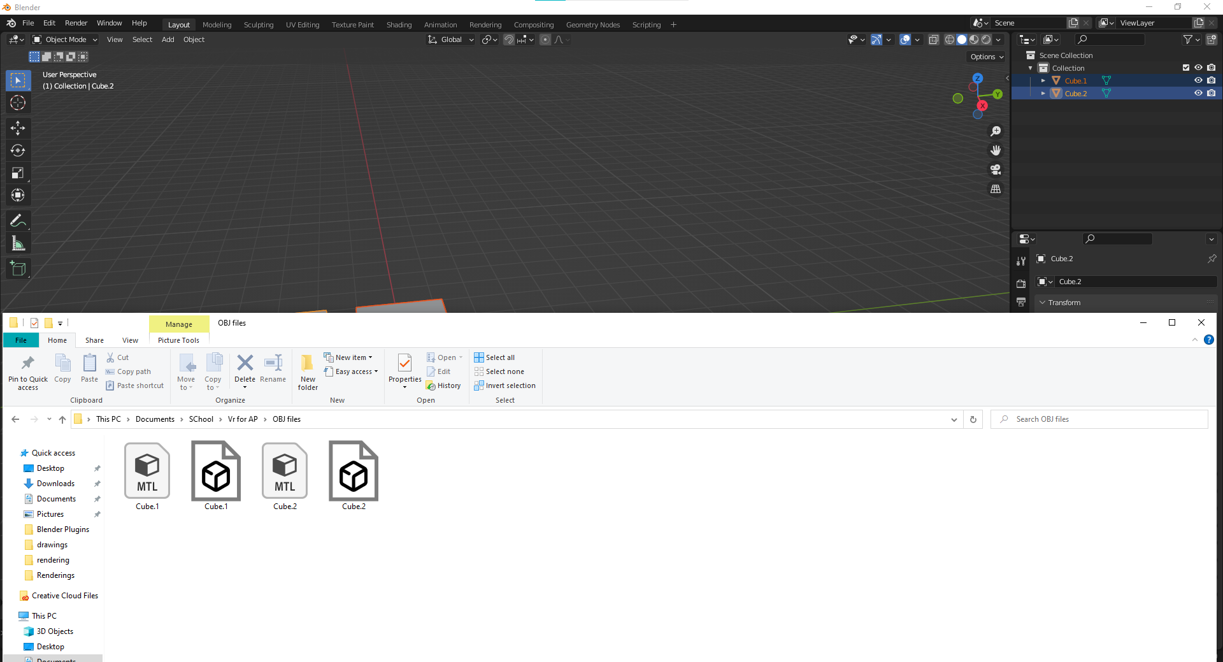Viewport: 1223px width, 662px height.
Task: Click the camera view icon in viewport
Action: [996, 169]
